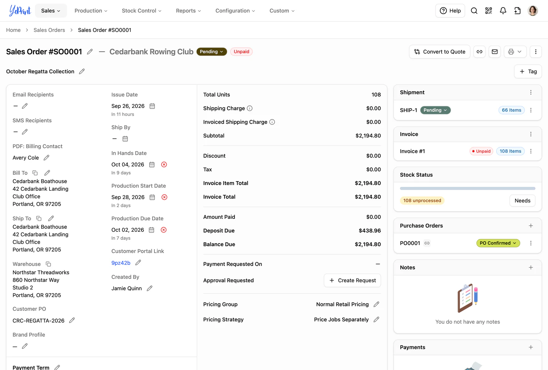Viewport: 548px width, 370px height.
Task: Clear the Production Start Date
Action: click(164, 197)
